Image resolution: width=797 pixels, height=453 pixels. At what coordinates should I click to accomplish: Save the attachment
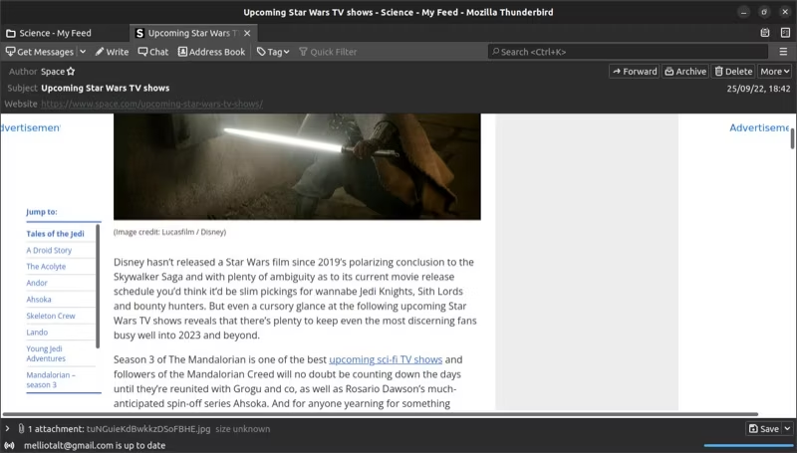tap(764, 429)
